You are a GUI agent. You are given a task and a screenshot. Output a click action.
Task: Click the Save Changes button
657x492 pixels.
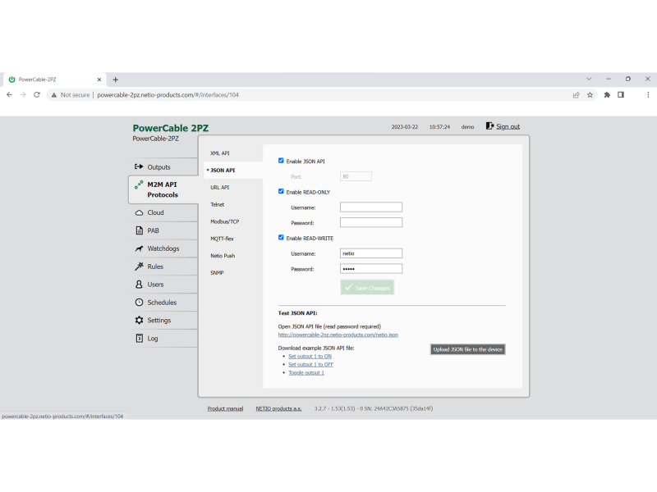[367, 288]
